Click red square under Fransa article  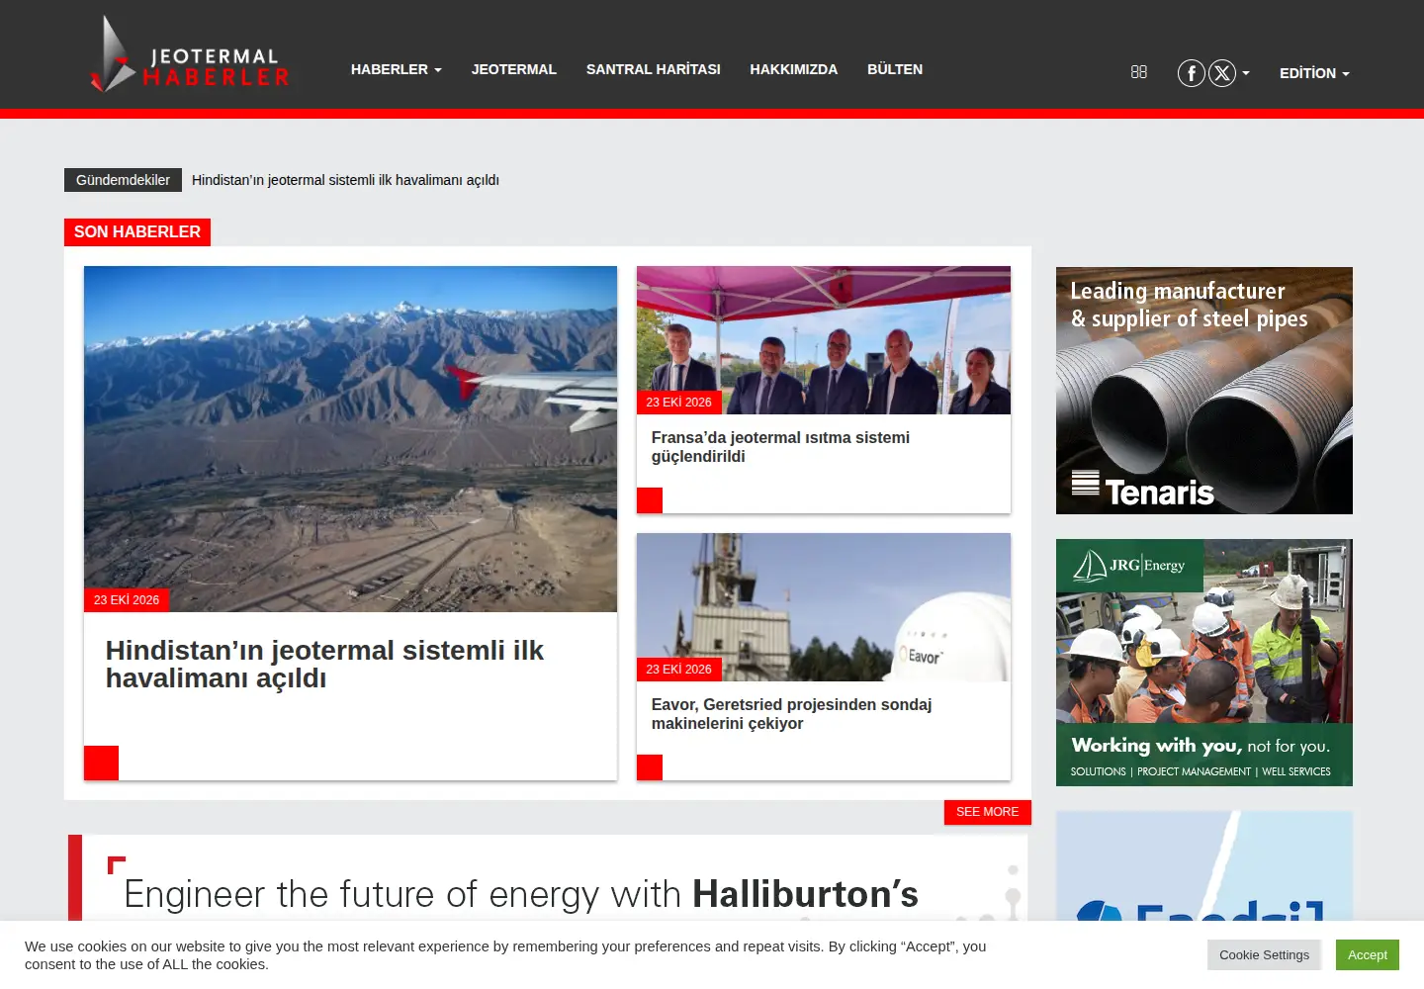(x=650, y=500)
